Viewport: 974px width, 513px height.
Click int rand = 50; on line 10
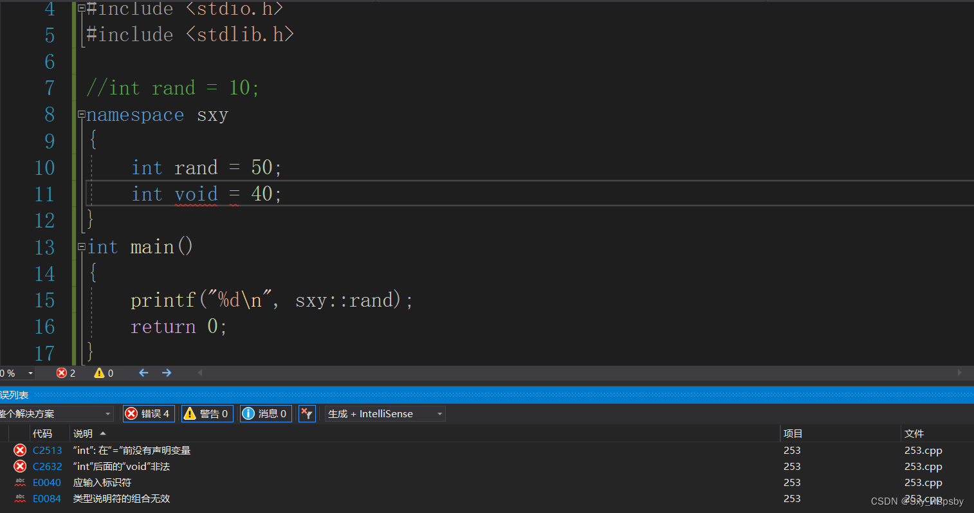click(207, 168)
